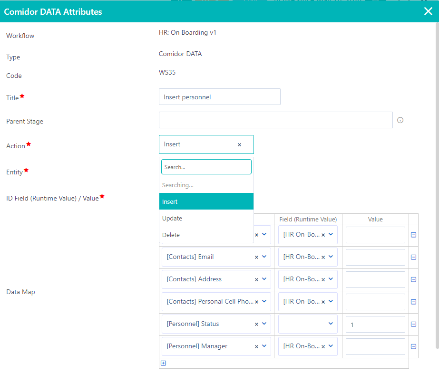The height and width of the screenshot is (373, 439).
Task: Click minus icon to remove [Contacts] Email row
Action: pos(413,257)
